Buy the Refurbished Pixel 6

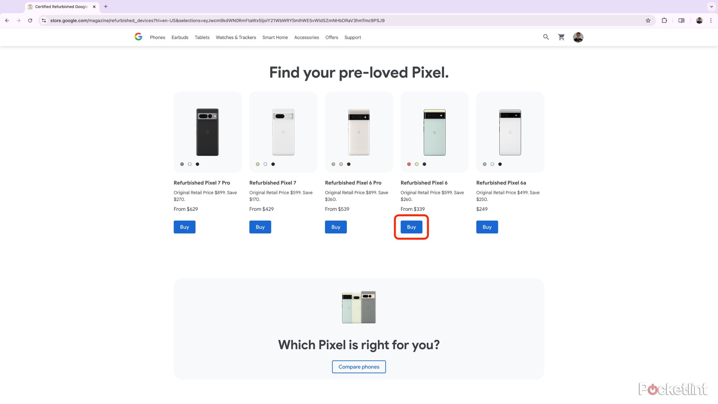[411, 227]
